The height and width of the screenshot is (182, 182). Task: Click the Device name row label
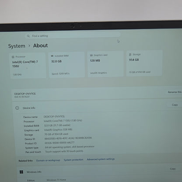31,117
